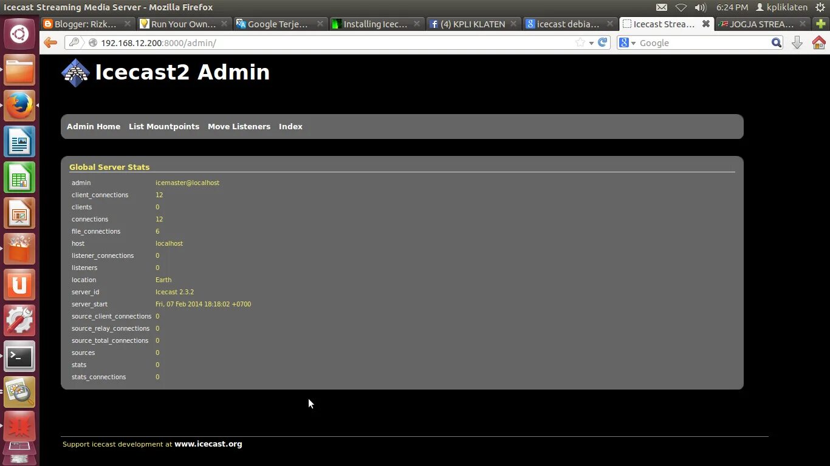Open Index link in nav bar

pyautogui.click(x=290, y=126)
